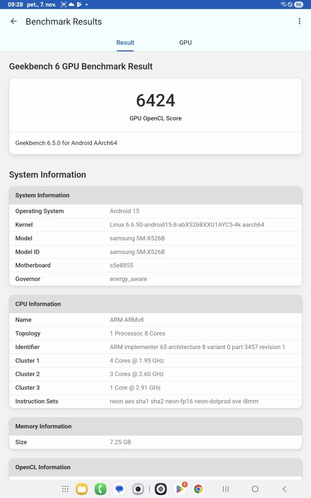311x498 pixels.
Task: Open the Geekbench gear icon in taskbar
Action: tap(161, 489)
